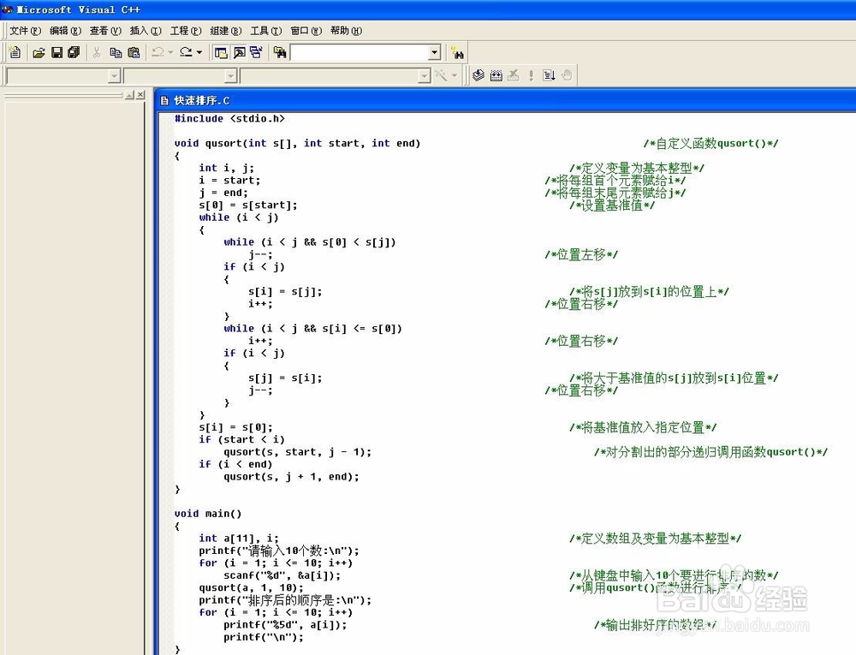Open the Window List icon
Image resolution: width=856 pixels, height=655 pixels.
pos(256,53)
